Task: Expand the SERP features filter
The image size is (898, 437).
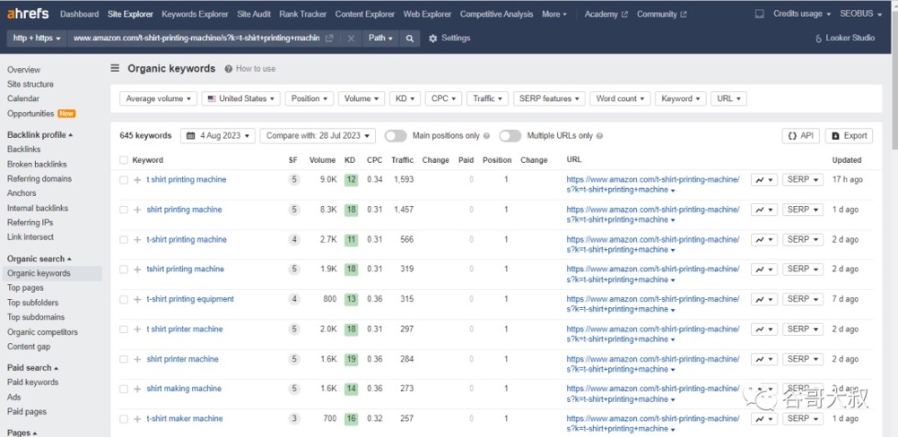Action: click(x=549, y=99)
